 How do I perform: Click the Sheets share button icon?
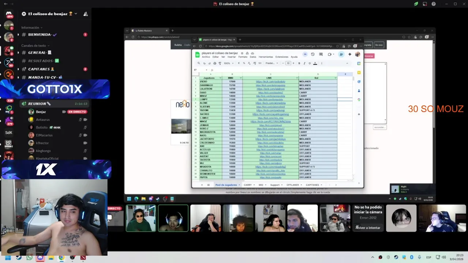tap(341, 54)
